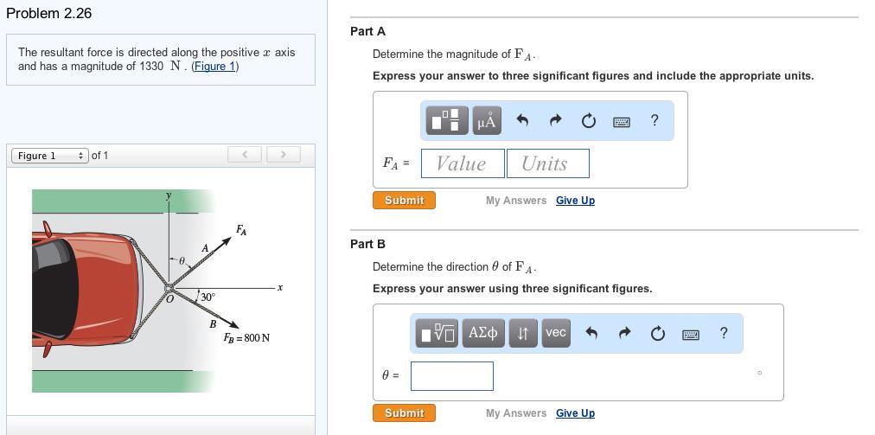Show keyboard shortcuts in Part A

tap(622, 121)
